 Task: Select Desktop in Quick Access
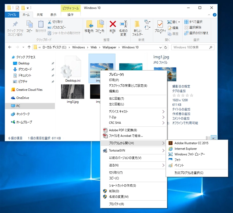(x=24, y=63)
